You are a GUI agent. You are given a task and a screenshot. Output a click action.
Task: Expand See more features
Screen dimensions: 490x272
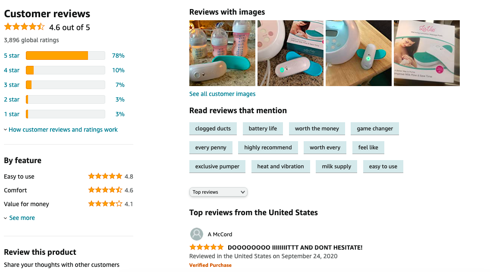(19, 218)
